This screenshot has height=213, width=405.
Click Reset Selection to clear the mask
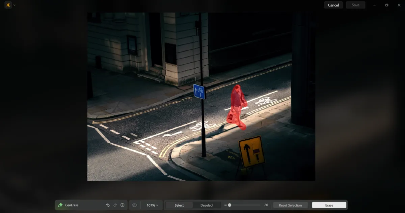tap(290, 205)
